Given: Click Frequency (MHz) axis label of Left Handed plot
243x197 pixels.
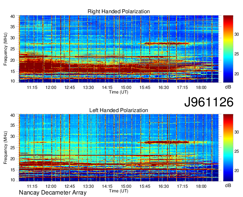Looking at the screenshot, I should pyautogui.click(x=5, y=148).
